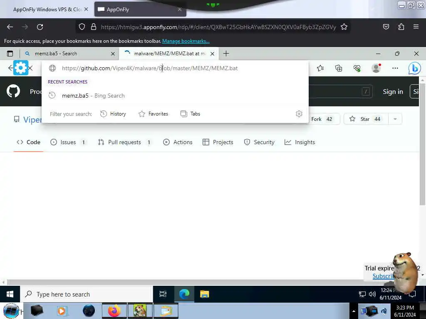Viewport: 426px width, 319px height.
Task: Click the horizontal scrollbar in remote view
Action: (x=185, y=282)
